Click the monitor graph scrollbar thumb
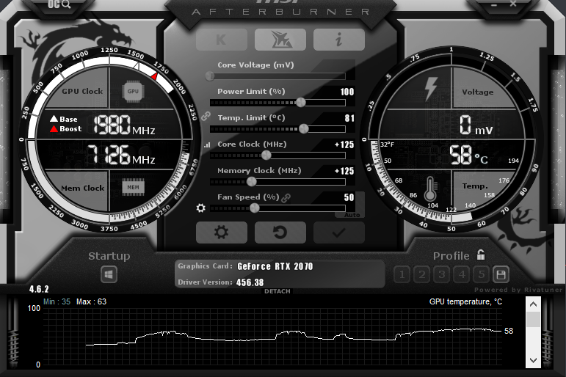The image size is (566, 377). coord(533,320)
